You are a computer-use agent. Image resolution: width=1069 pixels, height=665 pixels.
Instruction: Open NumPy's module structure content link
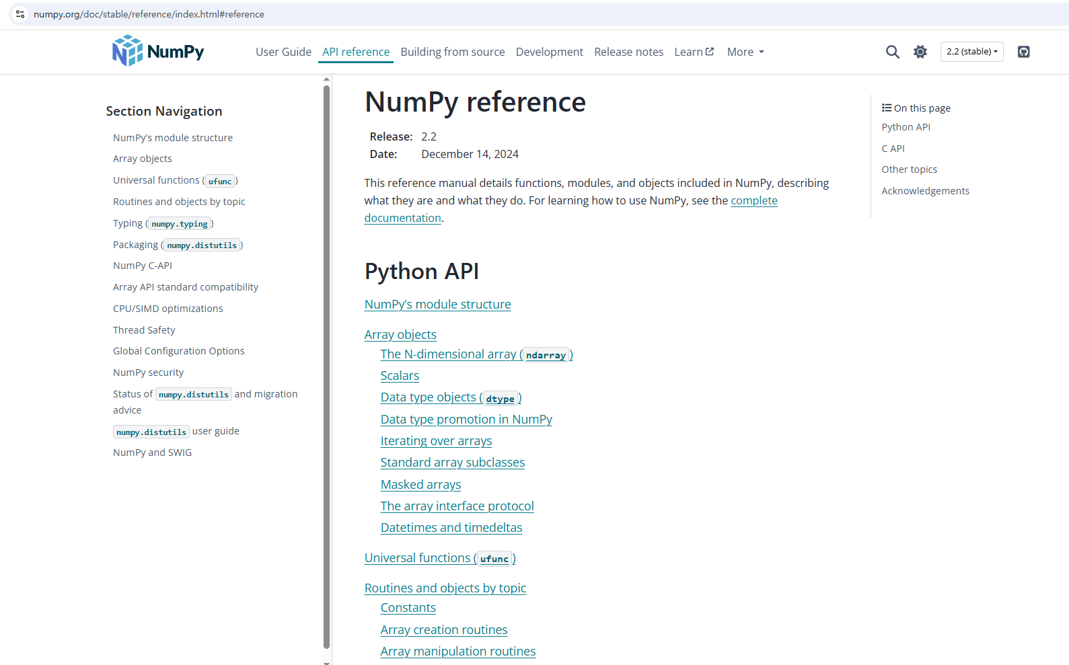click(437, 305)
